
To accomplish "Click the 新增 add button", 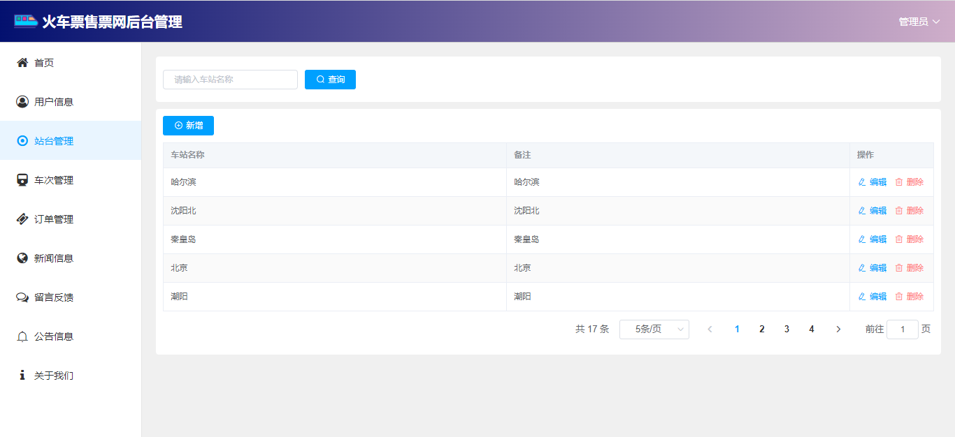I will click(x=188, y=126).
